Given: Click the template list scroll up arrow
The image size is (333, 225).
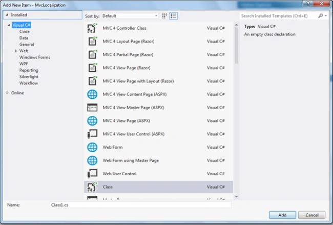Looking at the screenshot, I should coord(236,25).
